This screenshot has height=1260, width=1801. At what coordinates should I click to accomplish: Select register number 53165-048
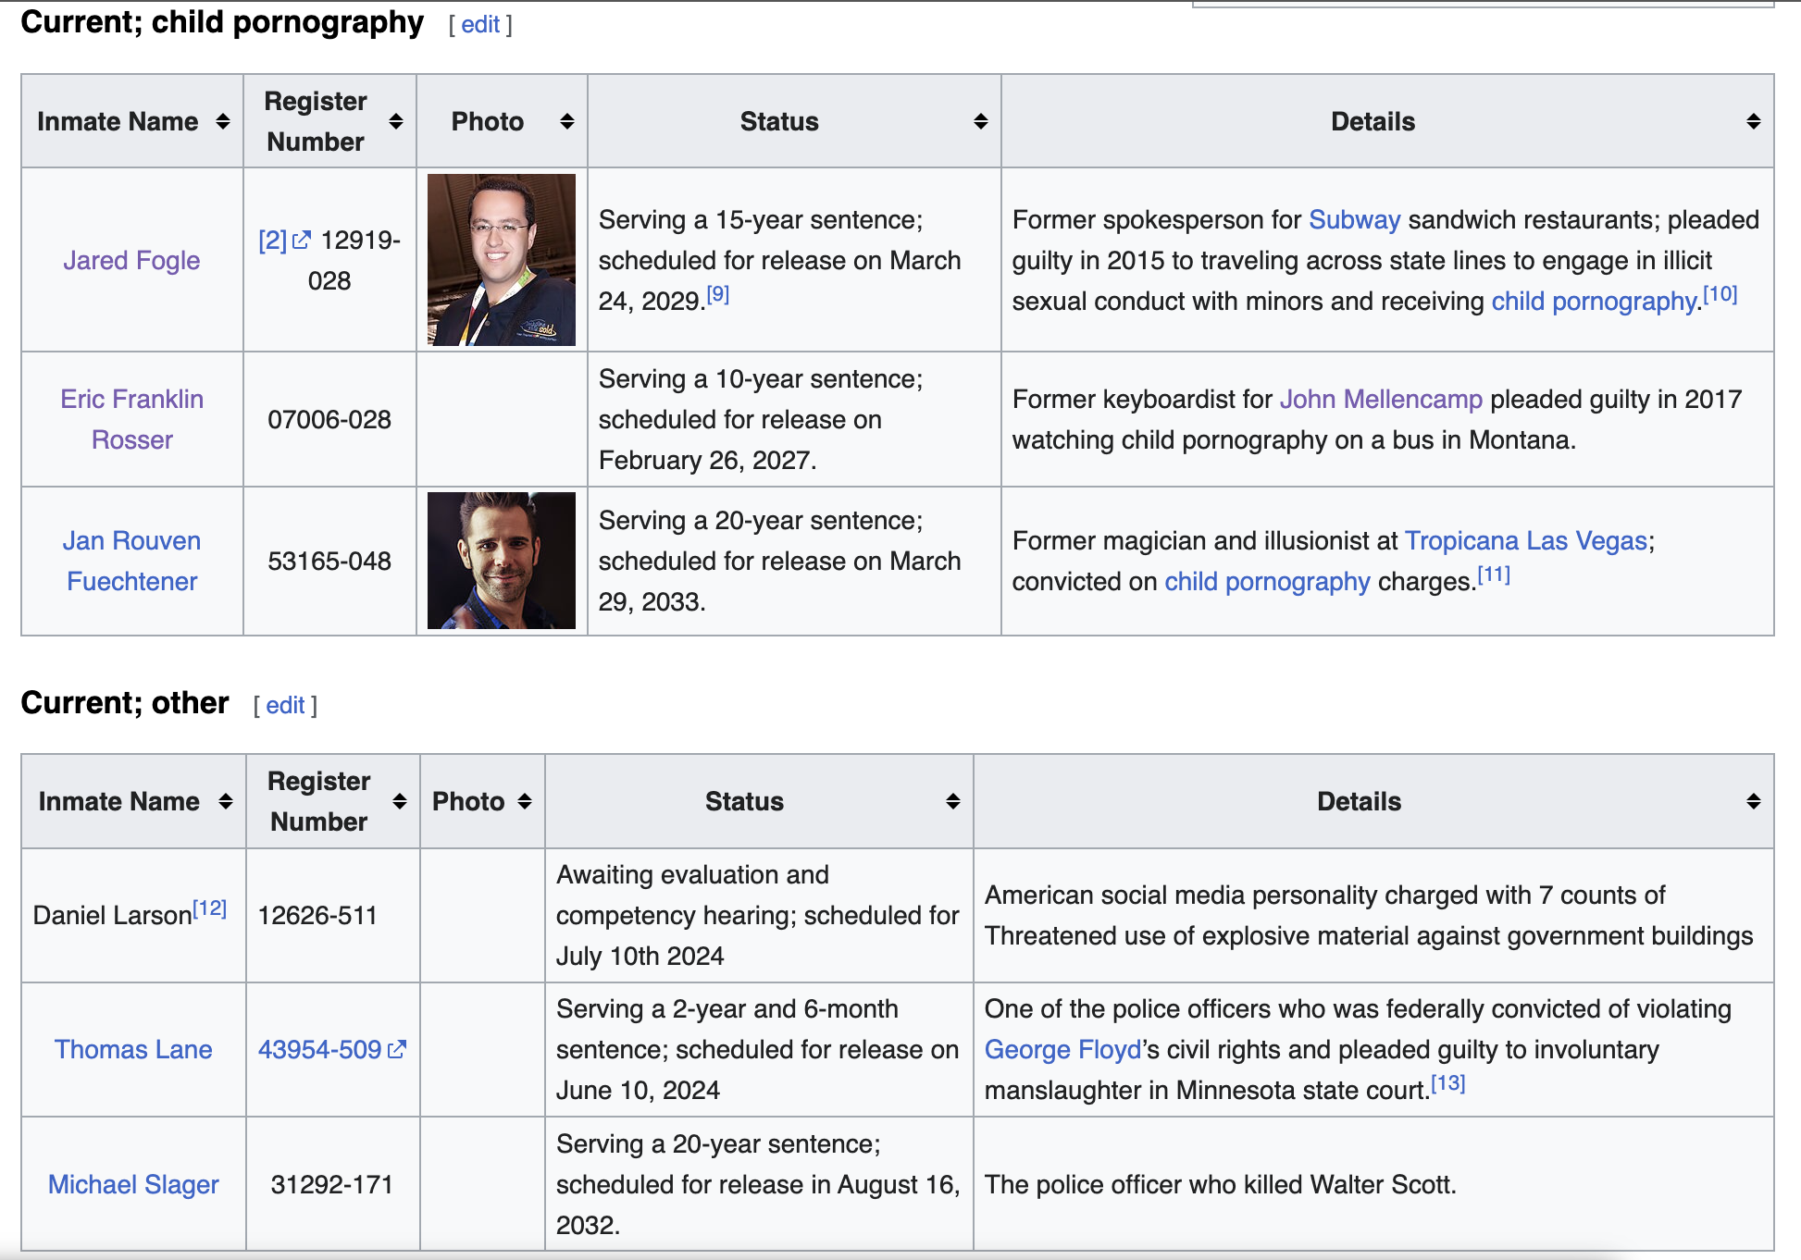[329, 561]
